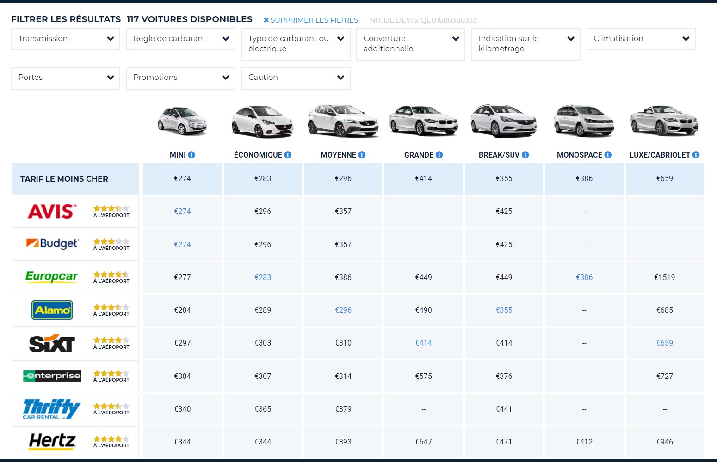Click Alamo Luxe price €685

point(665,310)
